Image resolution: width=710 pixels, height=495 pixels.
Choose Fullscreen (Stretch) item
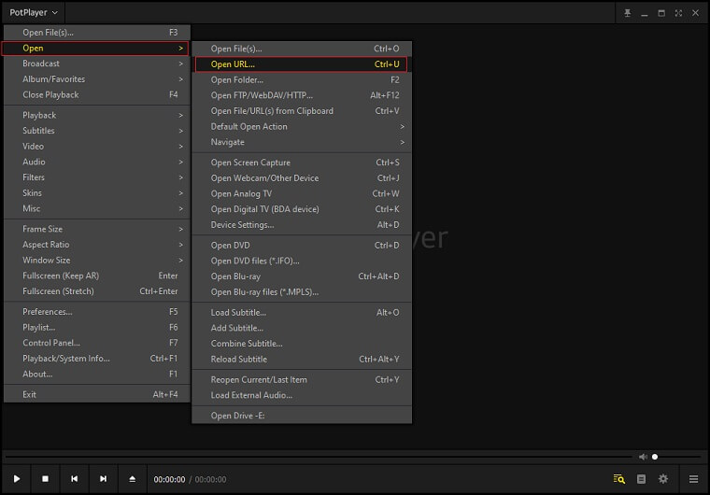(x=97, y=291)
